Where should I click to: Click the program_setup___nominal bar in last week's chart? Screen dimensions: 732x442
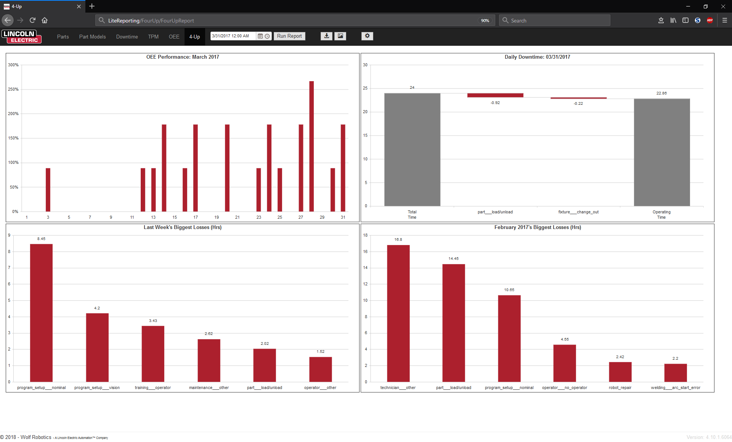41,312
